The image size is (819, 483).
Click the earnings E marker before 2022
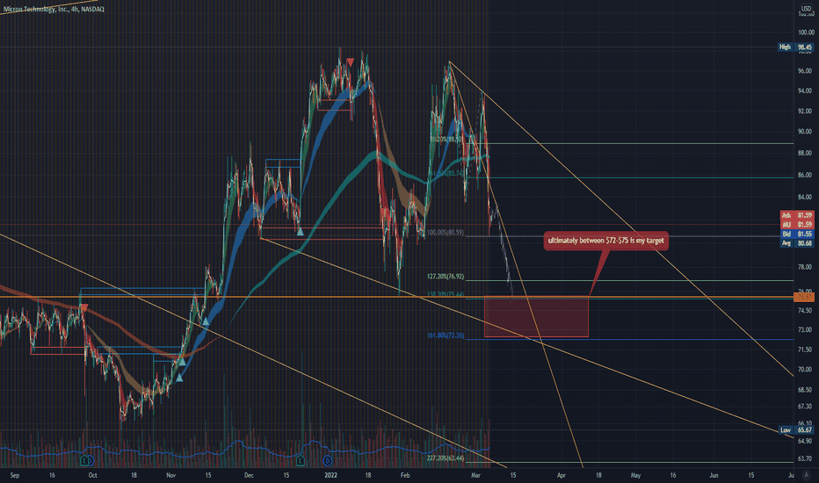(x=300, y=460)
